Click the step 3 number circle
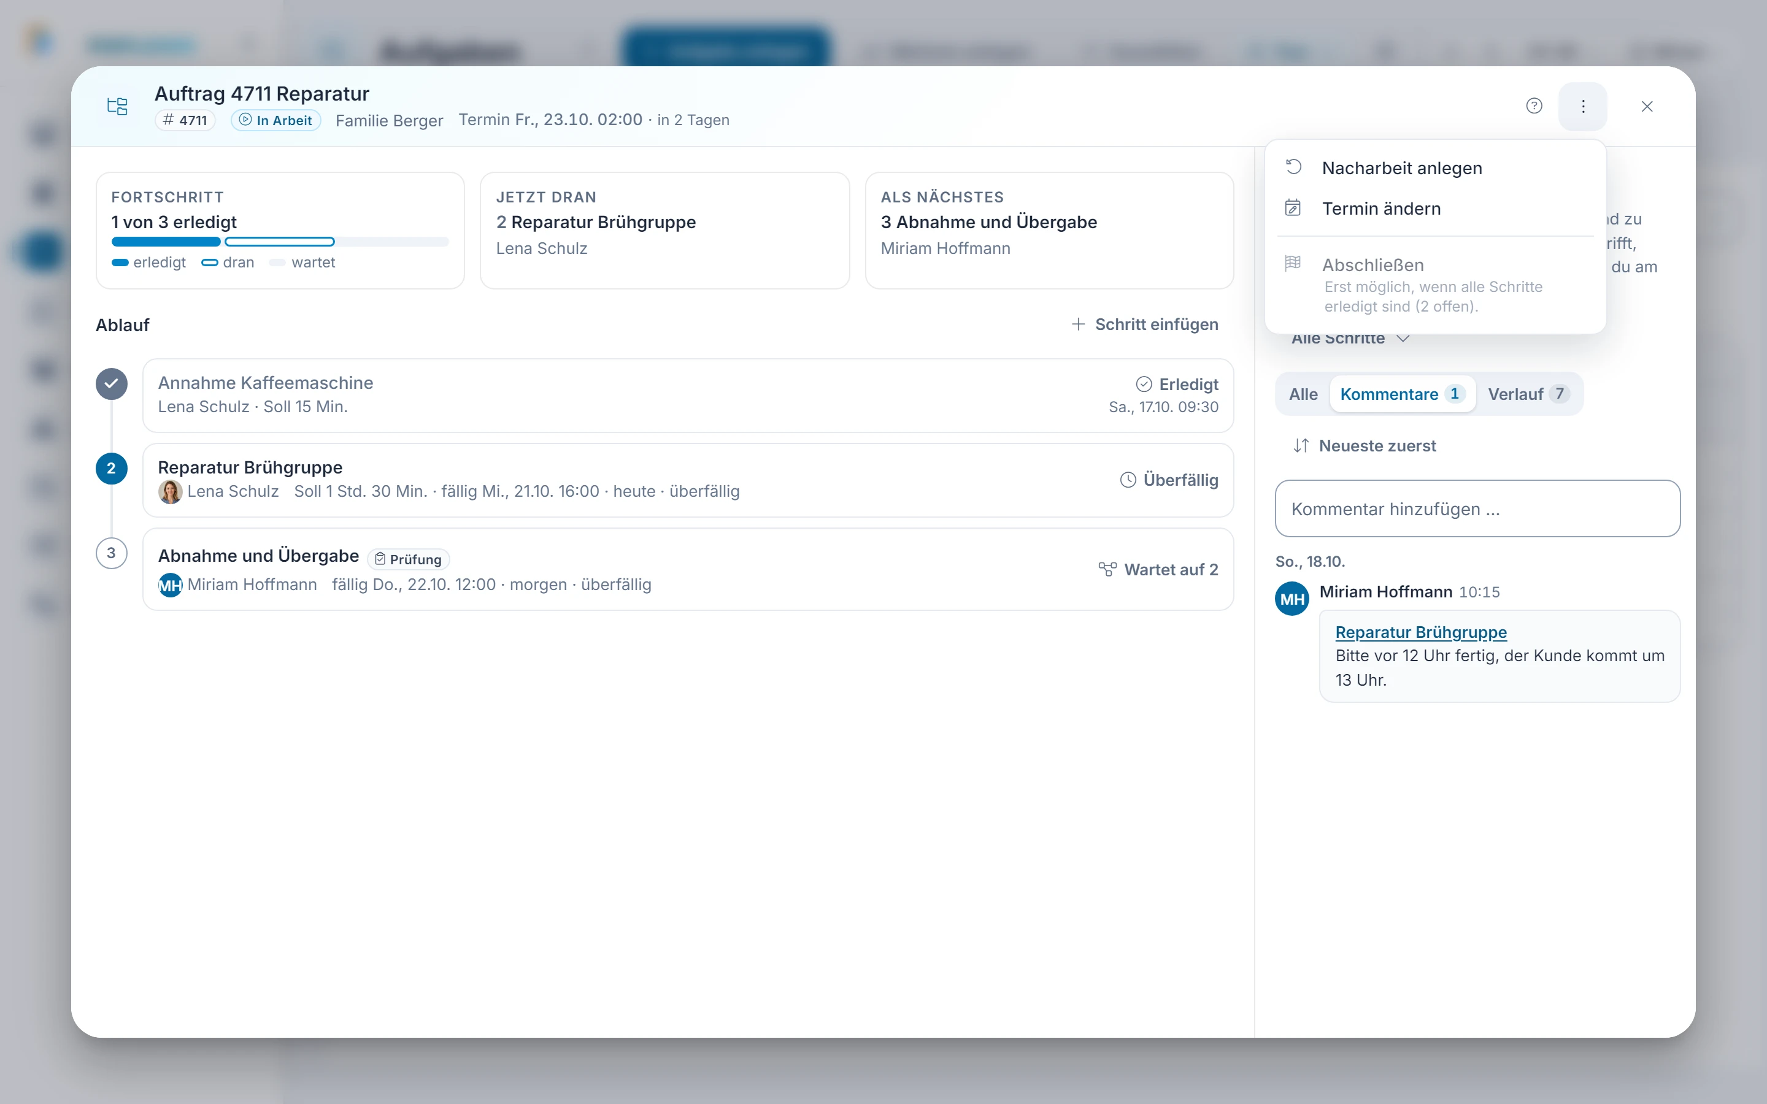1767x1104 pixels. (111, 553)
